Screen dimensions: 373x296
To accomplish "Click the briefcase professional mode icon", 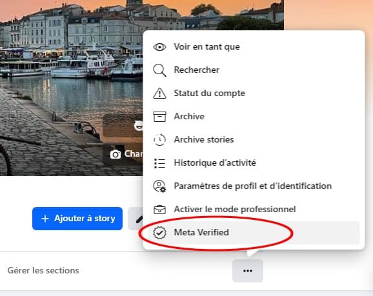I will click(159, 210).
